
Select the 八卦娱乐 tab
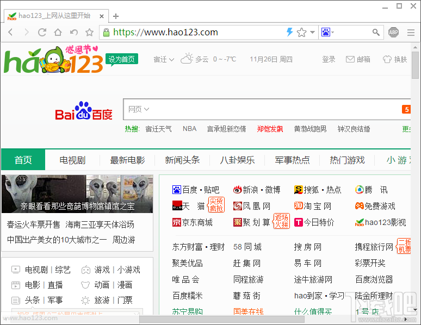point(237,160)
